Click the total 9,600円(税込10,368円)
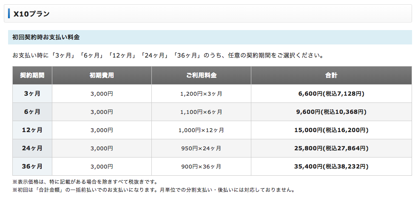The width and height of the screenshot is (418, 199). [x=331, y=112]
